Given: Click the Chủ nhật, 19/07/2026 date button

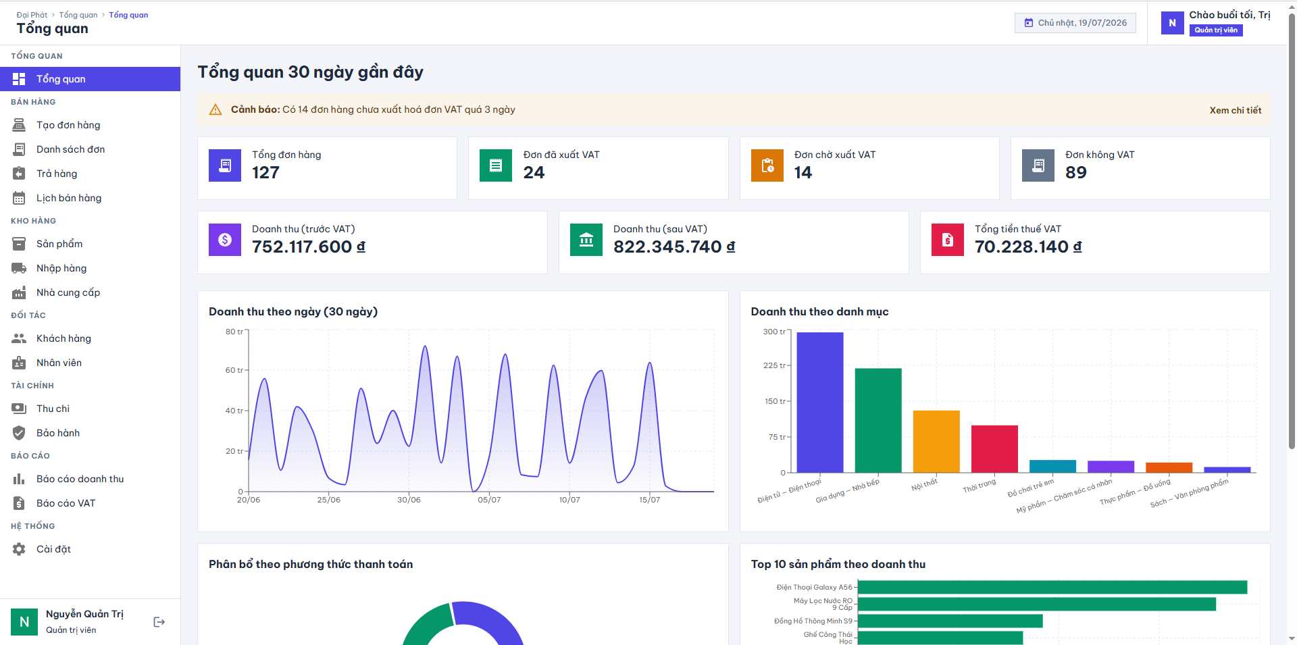Looking at the screenshot, I should (x=1075, y=23).
